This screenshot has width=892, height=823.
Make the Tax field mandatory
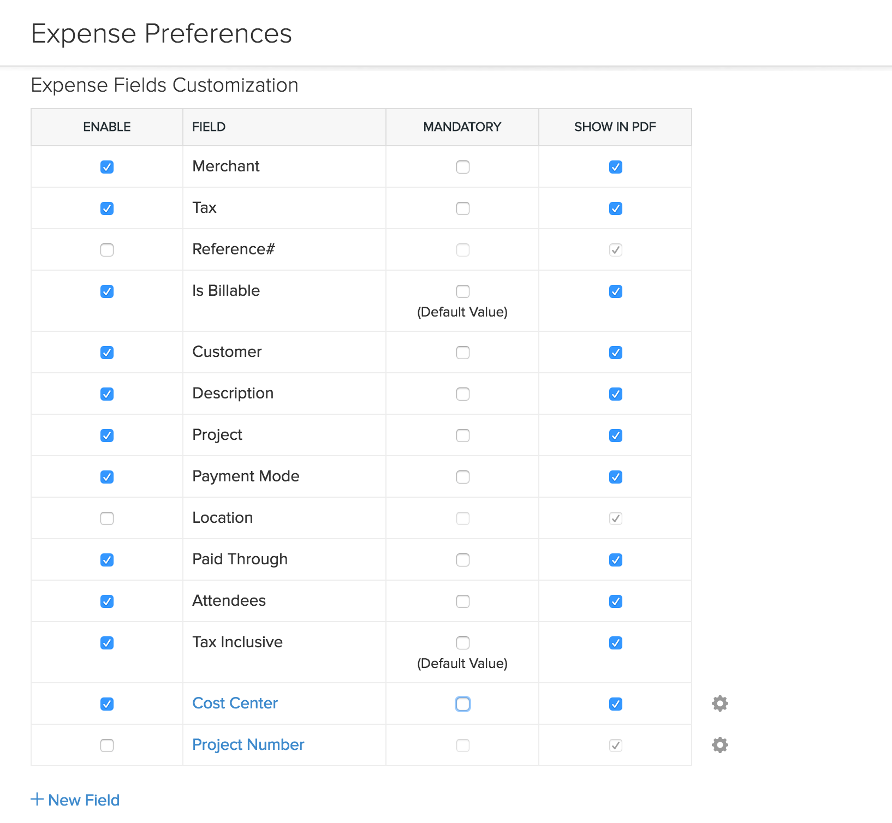click(x=463, y=208)
